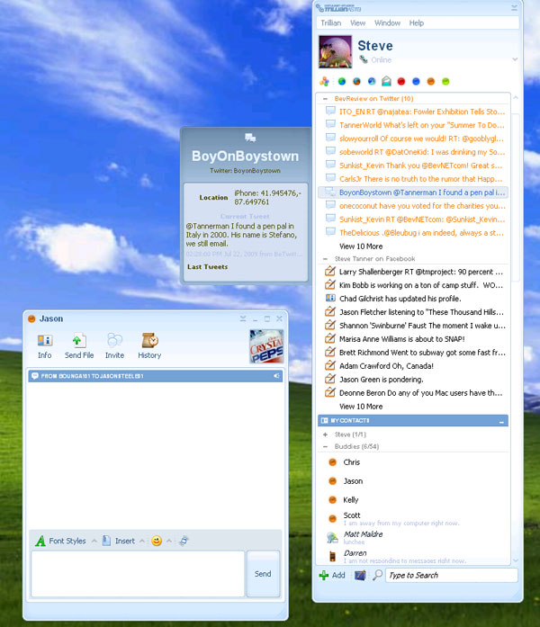Click the contact list scrollbar down arrow

515,560
